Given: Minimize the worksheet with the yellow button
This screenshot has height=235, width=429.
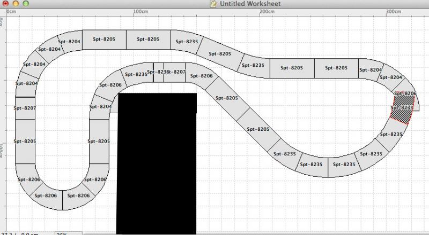Looking at the screenshot, I should coord(16,4).
